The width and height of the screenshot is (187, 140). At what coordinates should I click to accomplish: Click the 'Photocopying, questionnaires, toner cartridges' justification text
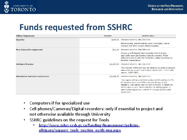click(145, 45)
